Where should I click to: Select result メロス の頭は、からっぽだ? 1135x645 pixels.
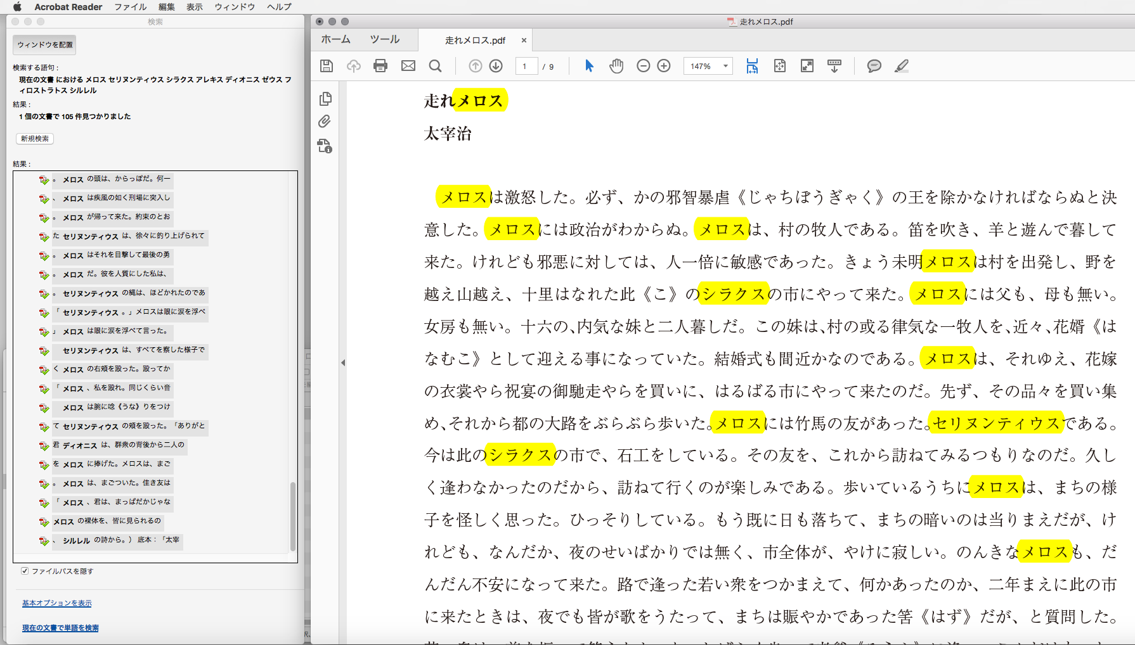coord(112,179)
